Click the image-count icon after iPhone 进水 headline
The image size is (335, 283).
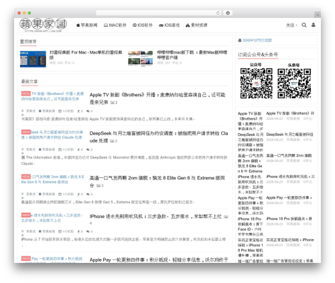(x=226, y=217)
